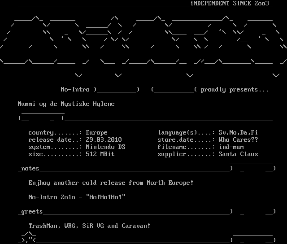Click the 'iNDEPENDENT SiNCE 2oo3' header text
The width and height of the screenshot is (287, 244).
pos(230,4)
